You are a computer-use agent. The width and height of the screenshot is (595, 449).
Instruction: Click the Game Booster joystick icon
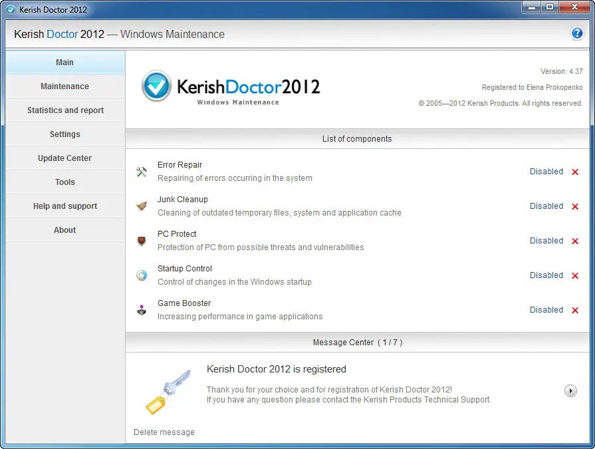click(x=142, y=310)
